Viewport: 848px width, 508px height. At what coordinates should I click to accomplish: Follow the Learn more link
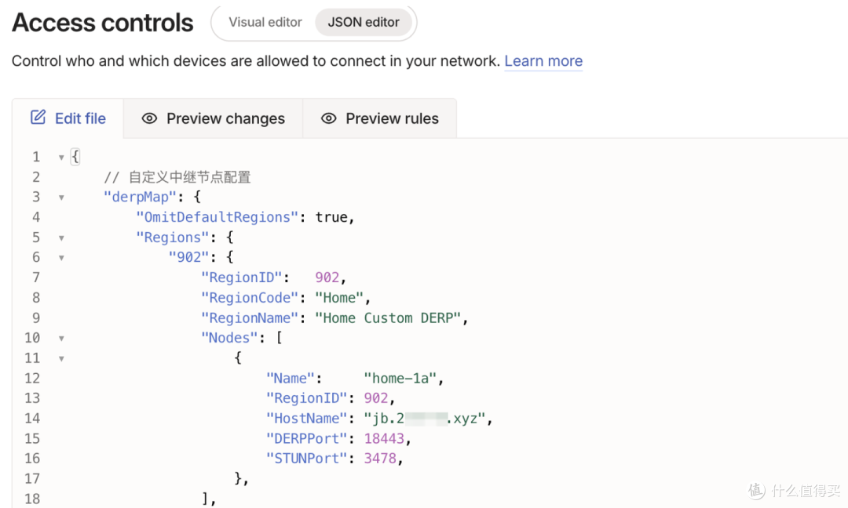pos(543,61)
